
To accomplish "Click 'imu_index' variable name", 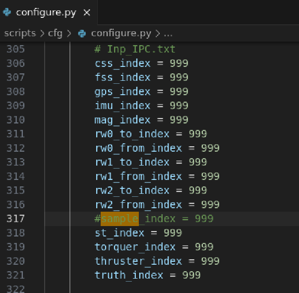I will click(122, 106).
